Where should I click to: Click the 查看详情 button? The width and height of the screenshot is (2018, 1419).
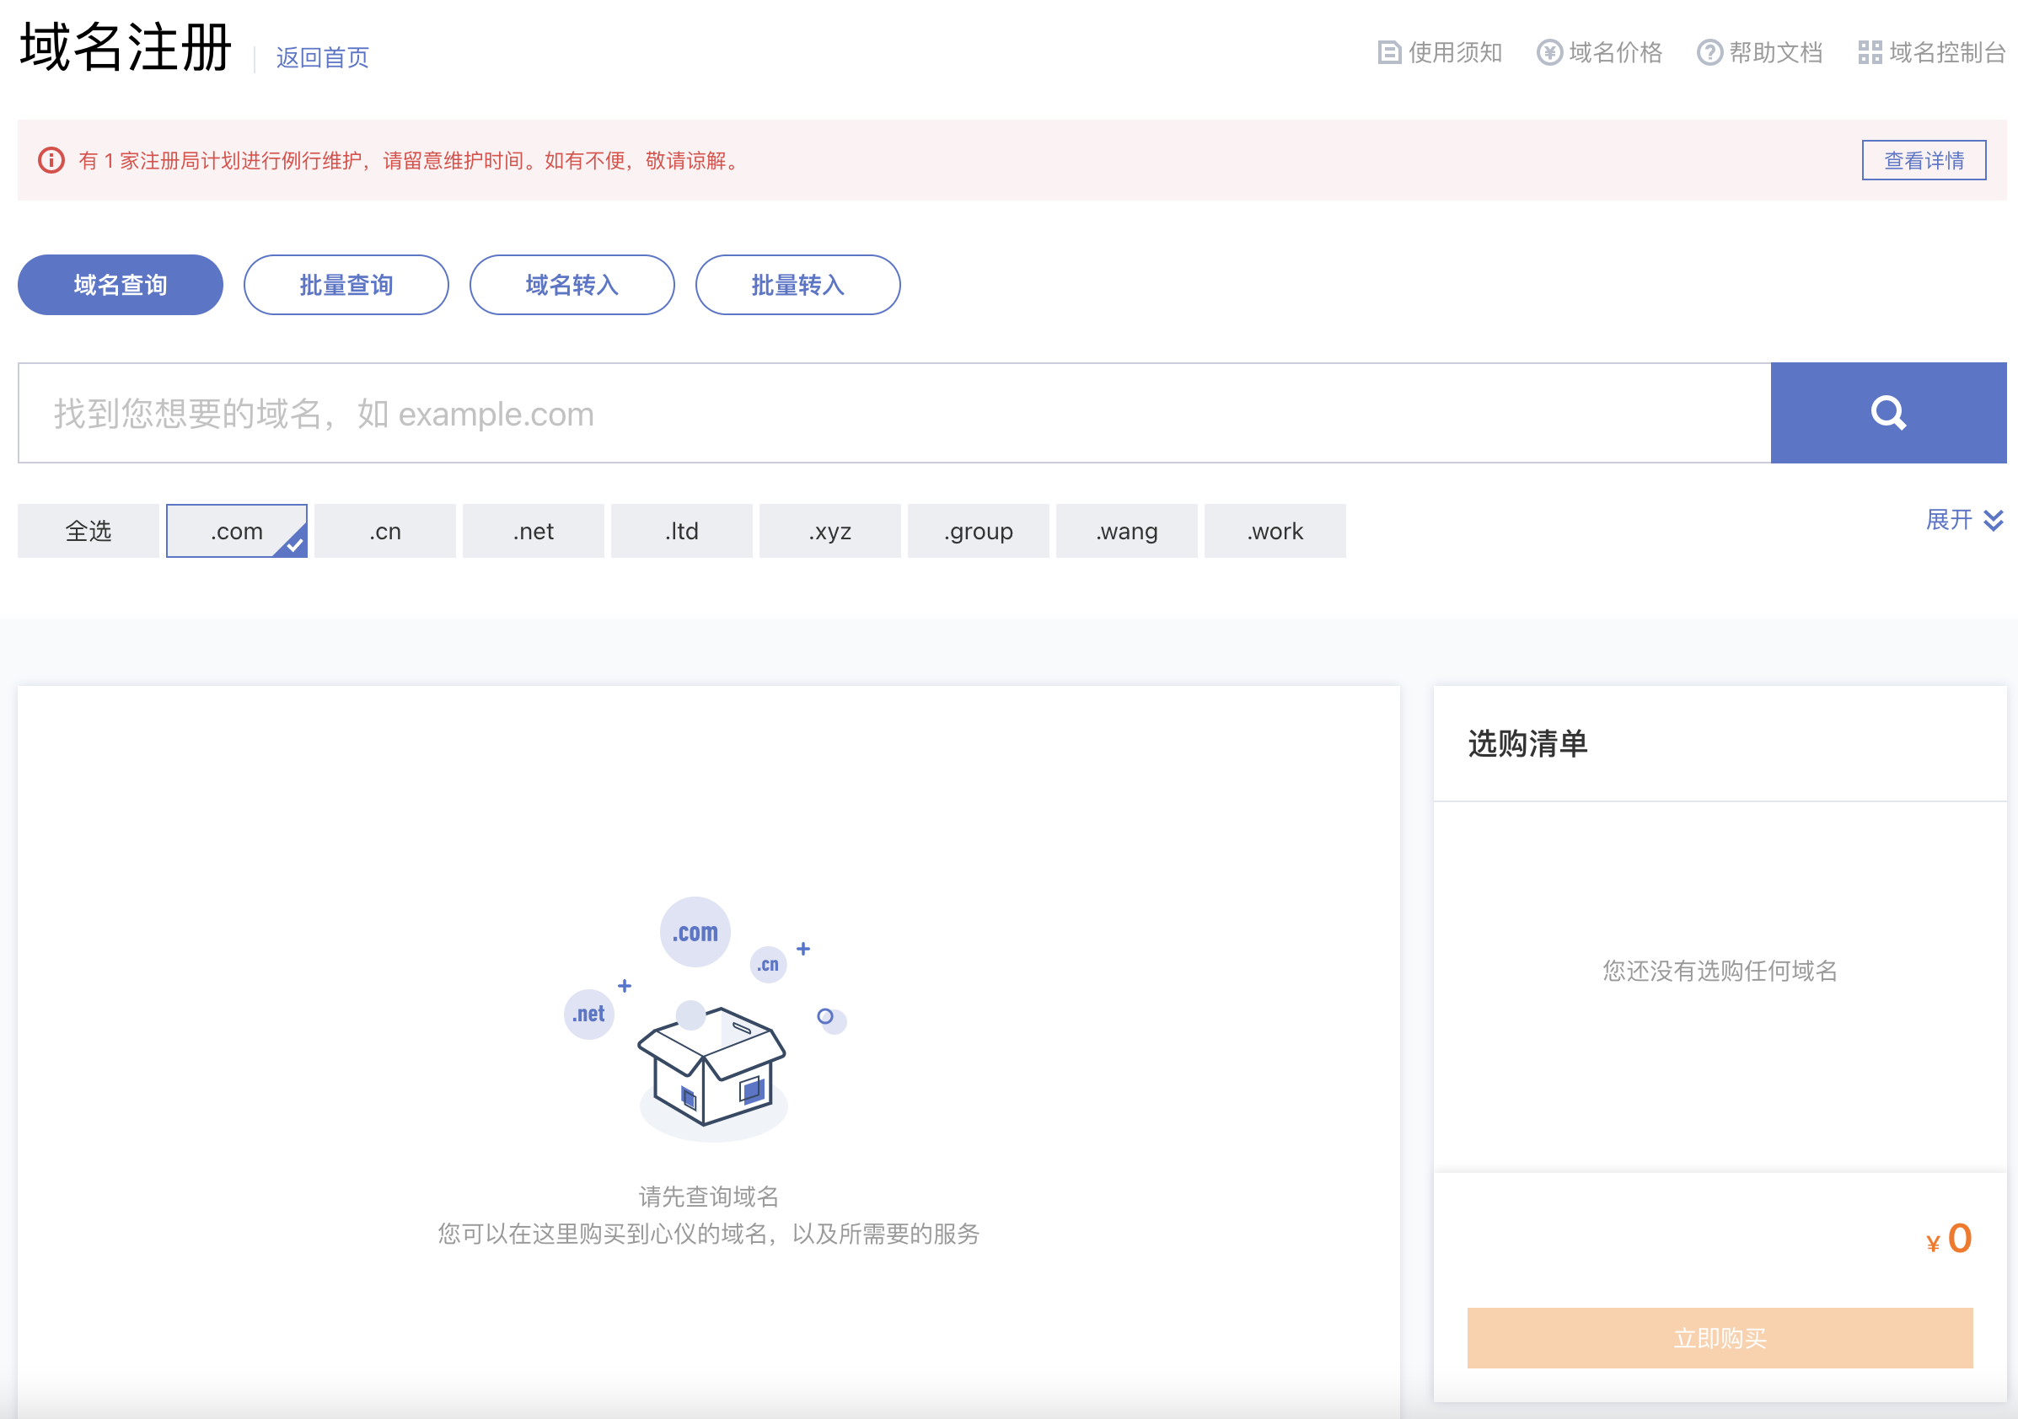pos(1923,160)
